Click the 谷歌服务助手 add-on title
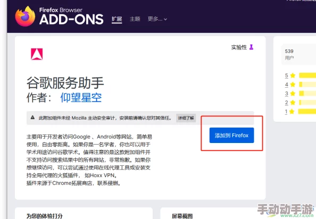 click(x=65, y=83)
